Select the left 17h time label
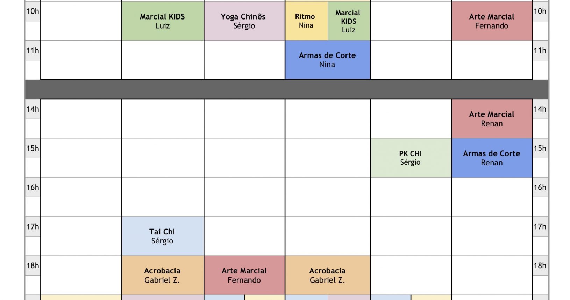Viewport: 570px width, 300px height. [x=33, y=227]
